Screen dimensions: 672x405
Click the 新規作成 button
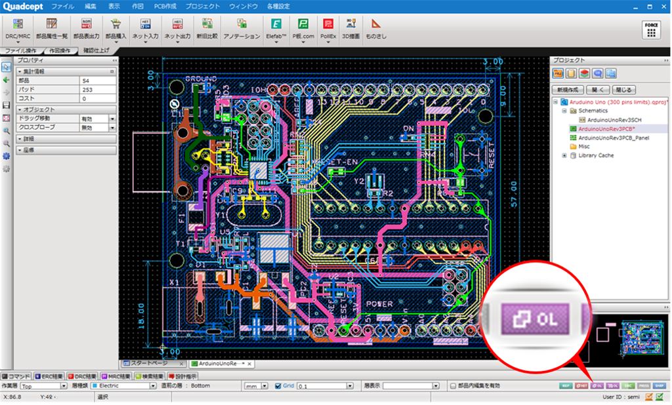(568, 90)
